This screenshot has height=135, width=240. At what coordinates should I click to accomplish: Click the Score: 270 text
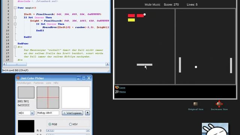pos(171,4)
